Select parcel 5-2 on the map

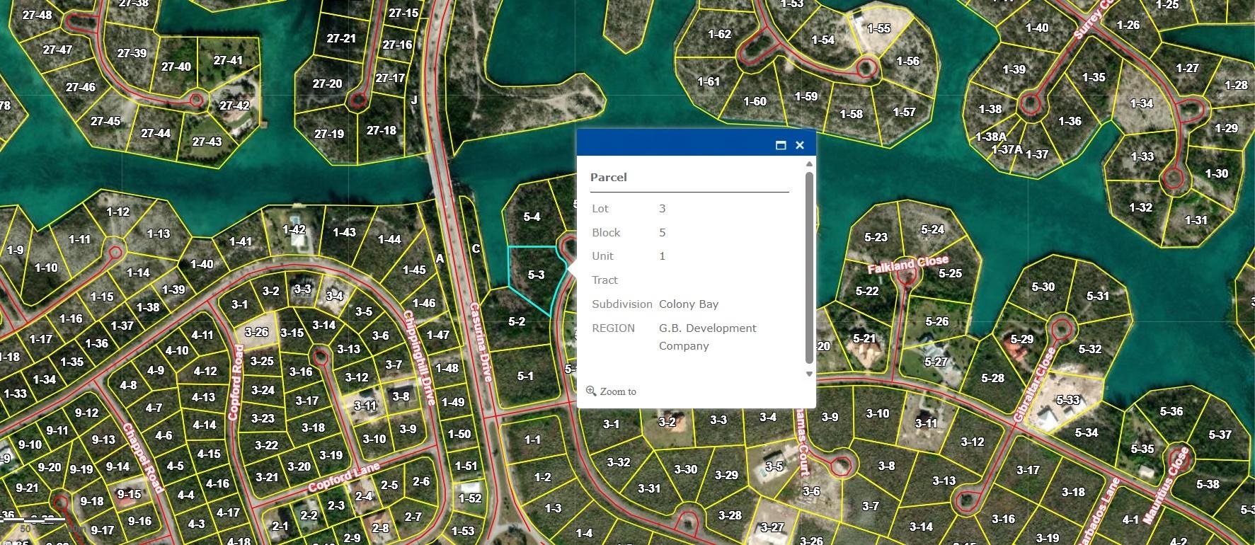pos(517,322)
